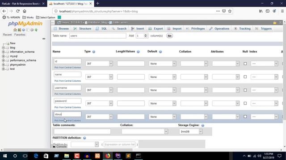Click Firefox icon in taskbar
The image size is (286, 160).
point(108,156)
